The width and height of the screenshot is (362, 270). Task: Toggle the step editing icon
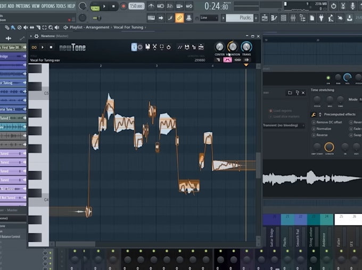click(170, 18)
